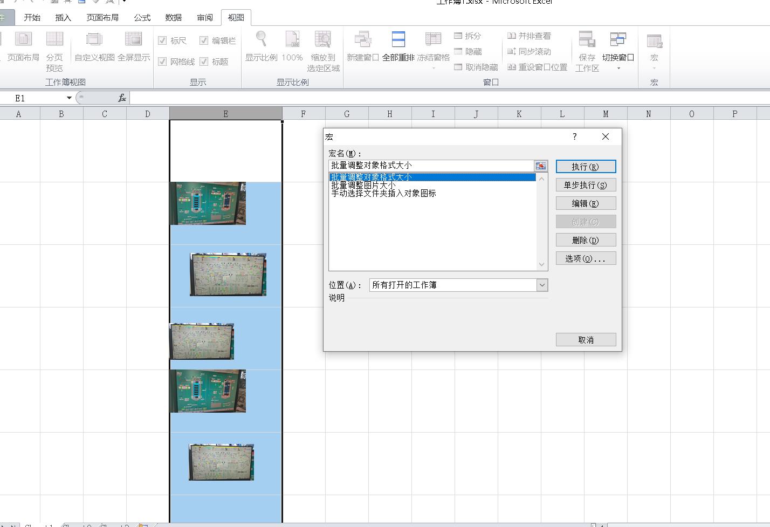Image resolution: width=770 pixels, height=527 pixels.
Task: Toggle the Ruler (标尺) checkbox
Action: point(162,40)
